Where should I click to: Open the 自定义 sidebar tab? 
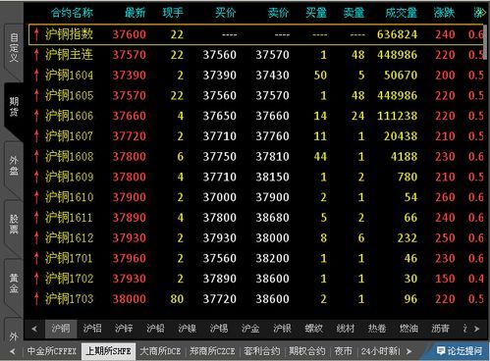pyautogui.click(x=14, y=48)
